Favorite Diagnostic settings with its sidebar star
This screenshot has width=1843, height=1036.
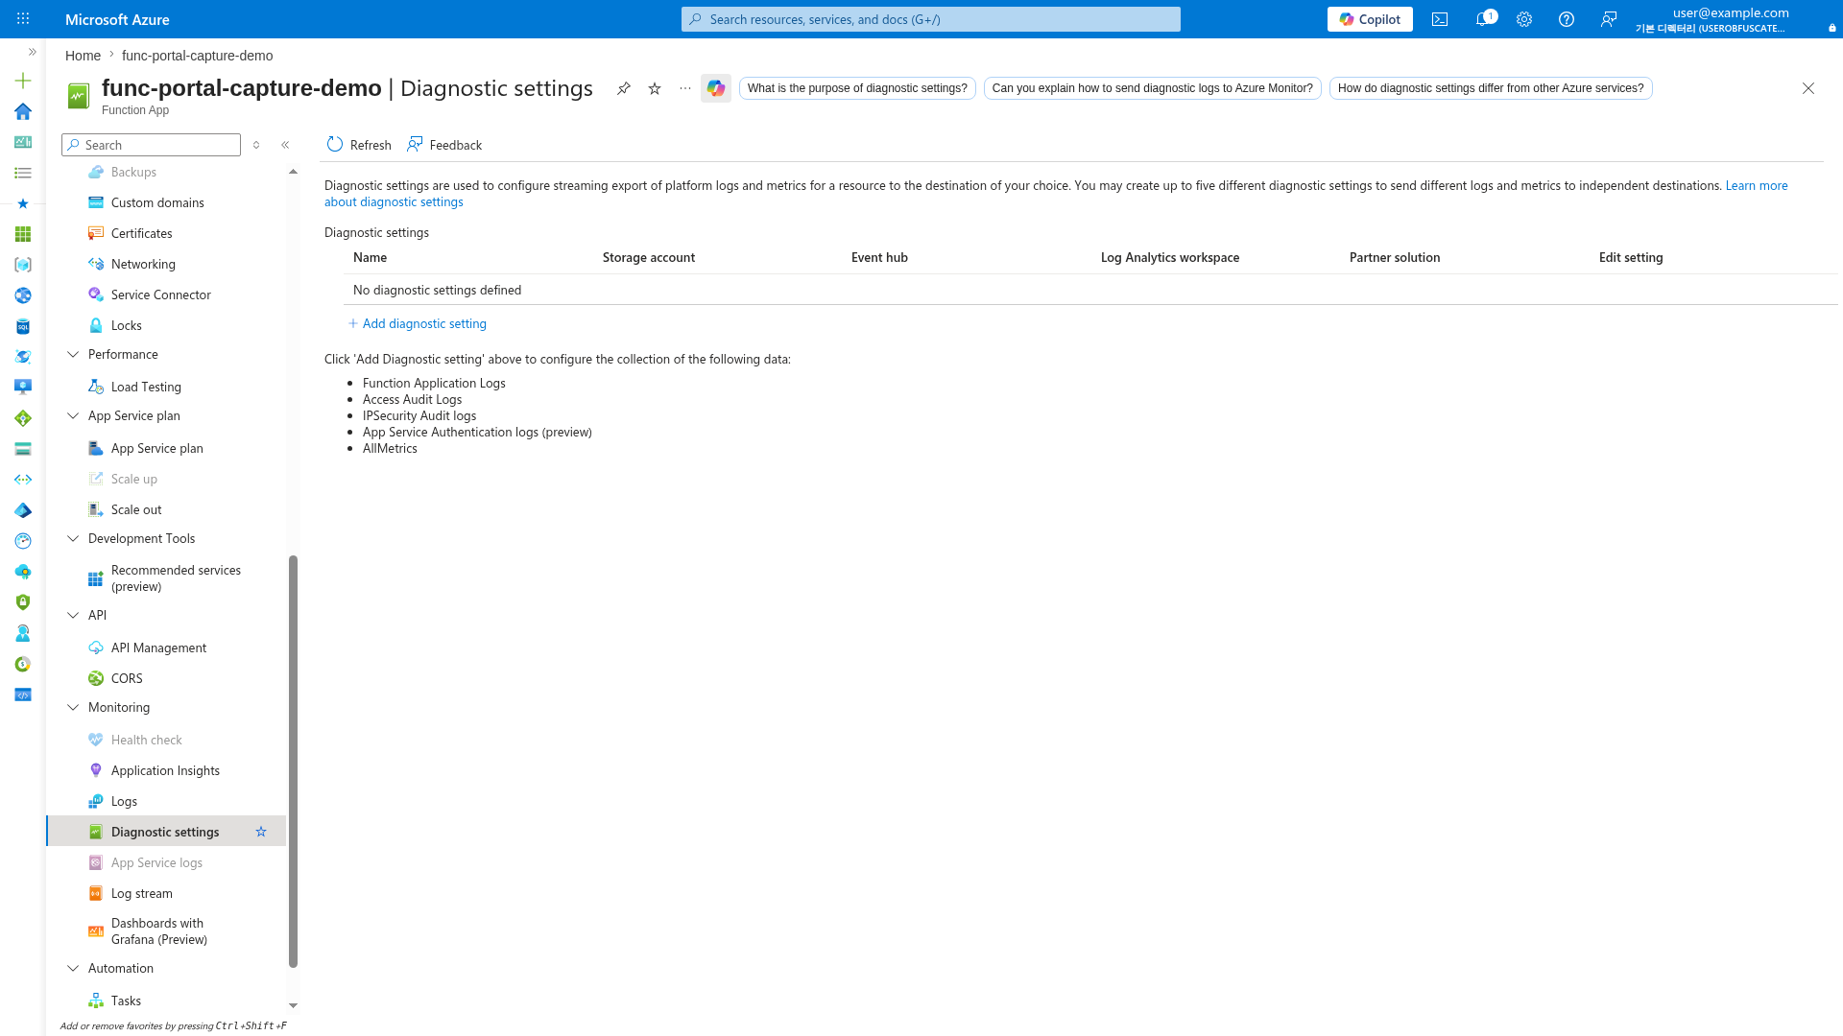pos(261,832)
